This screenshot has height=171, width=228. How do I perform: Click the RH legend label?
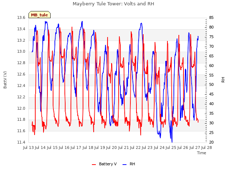pos(132,164)
